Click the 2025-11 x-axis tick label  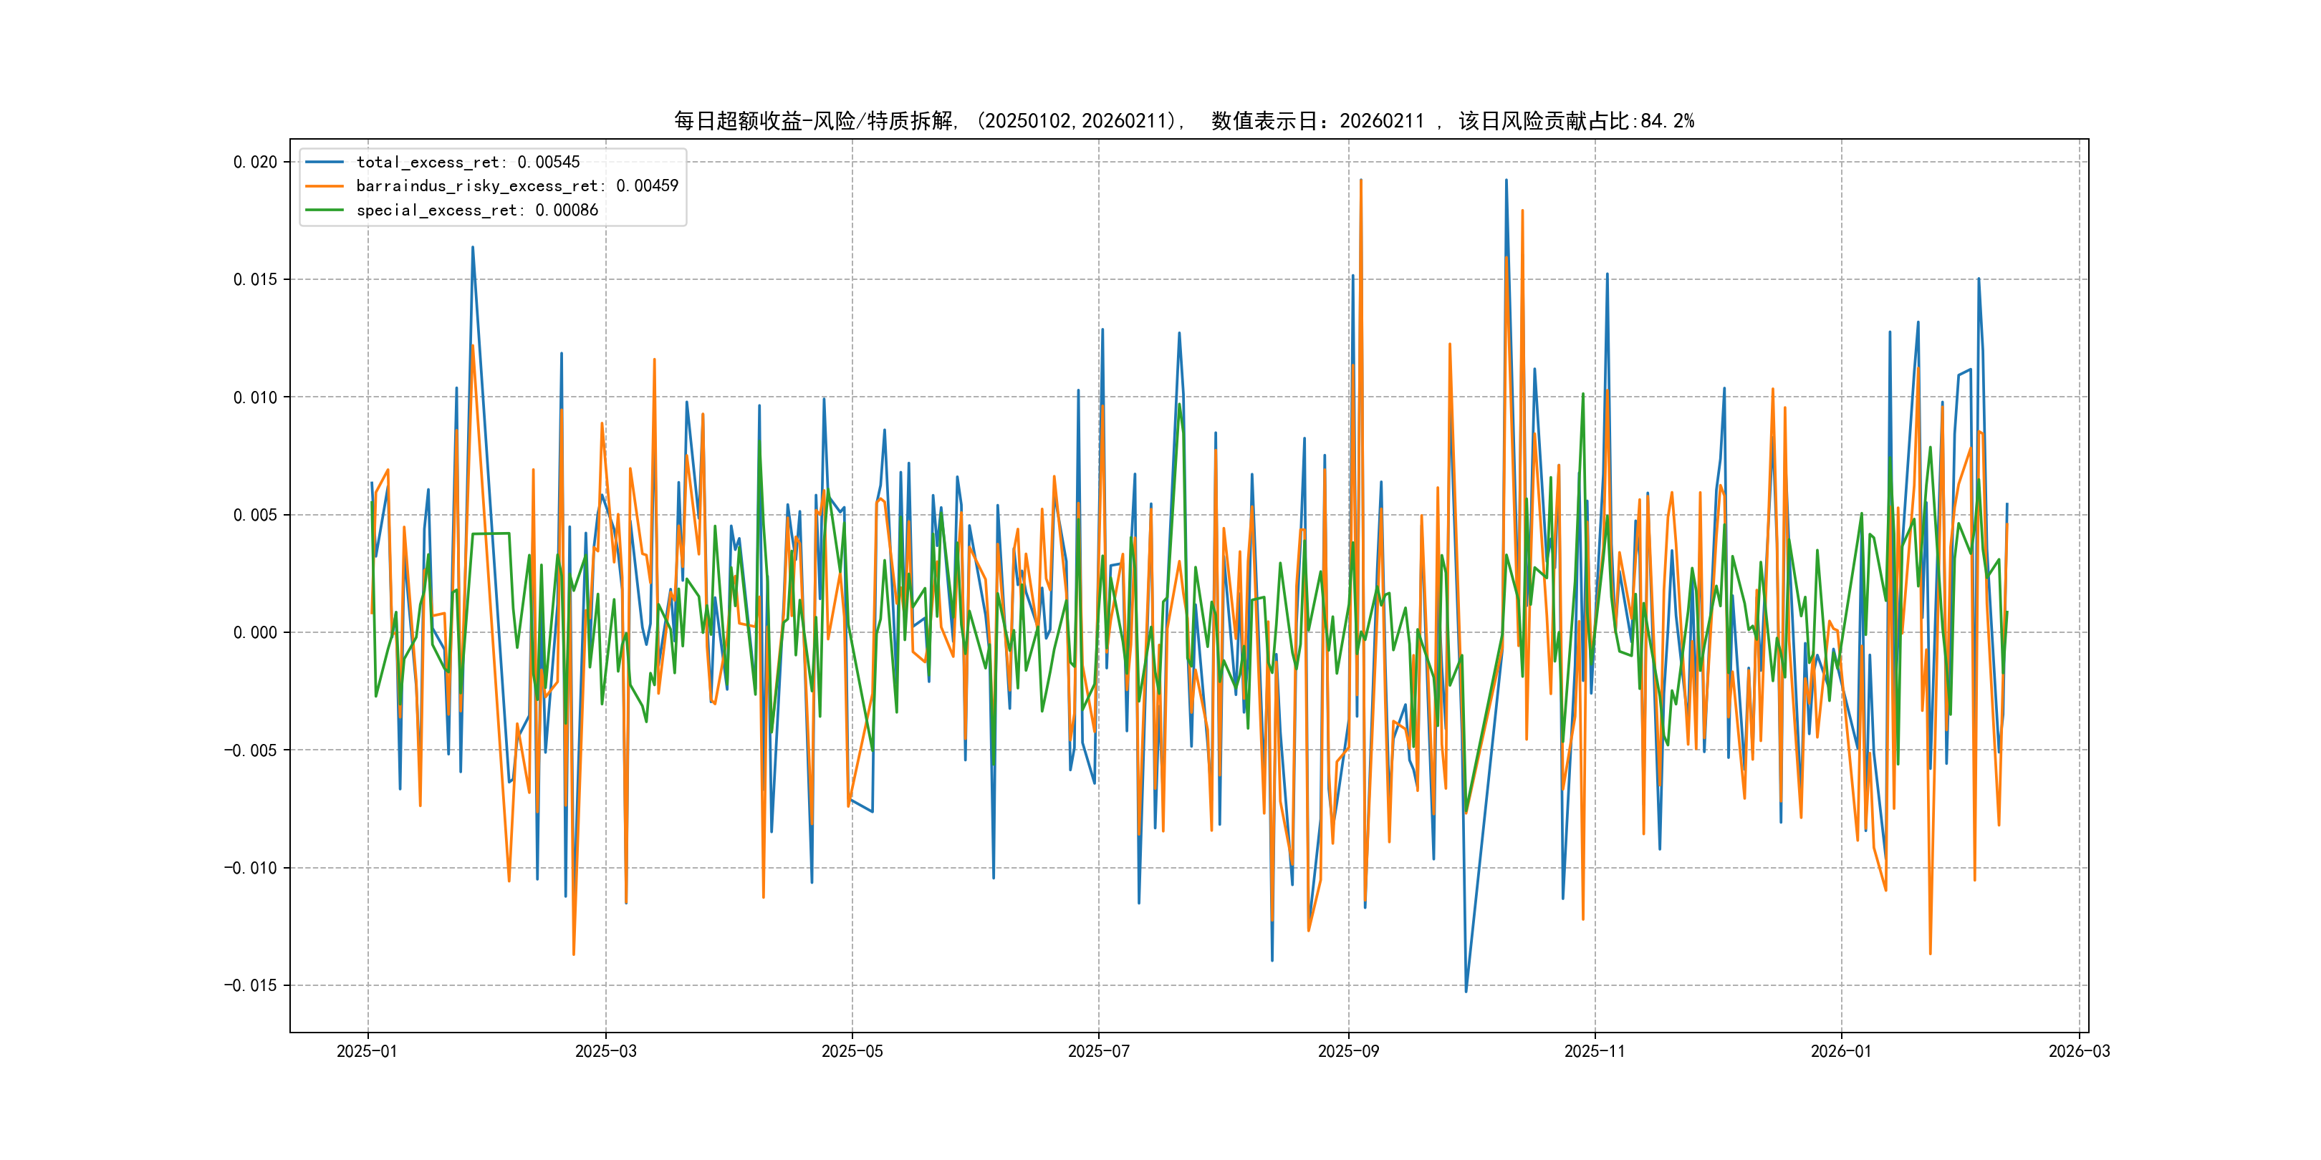pos(1595,1051)
